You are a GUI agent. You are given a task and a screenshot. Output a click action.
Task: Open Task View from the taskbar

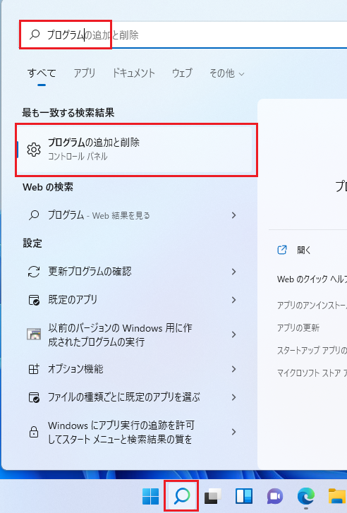pos(212,496)
